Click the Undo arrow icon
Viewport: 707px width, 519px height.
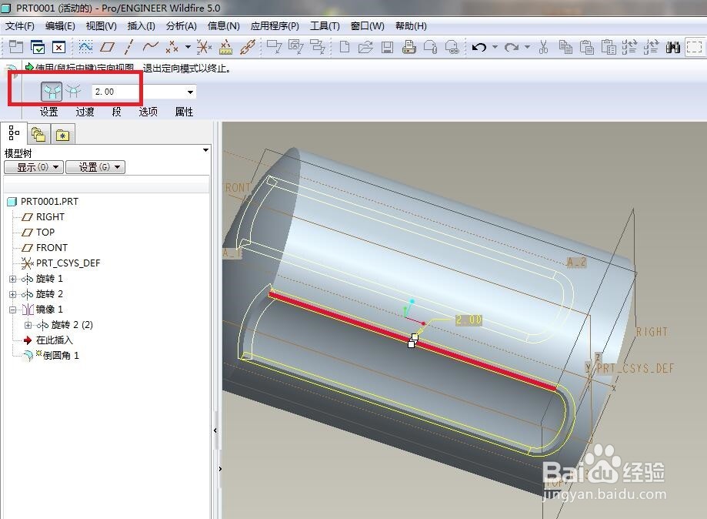(x=479, y=46)
